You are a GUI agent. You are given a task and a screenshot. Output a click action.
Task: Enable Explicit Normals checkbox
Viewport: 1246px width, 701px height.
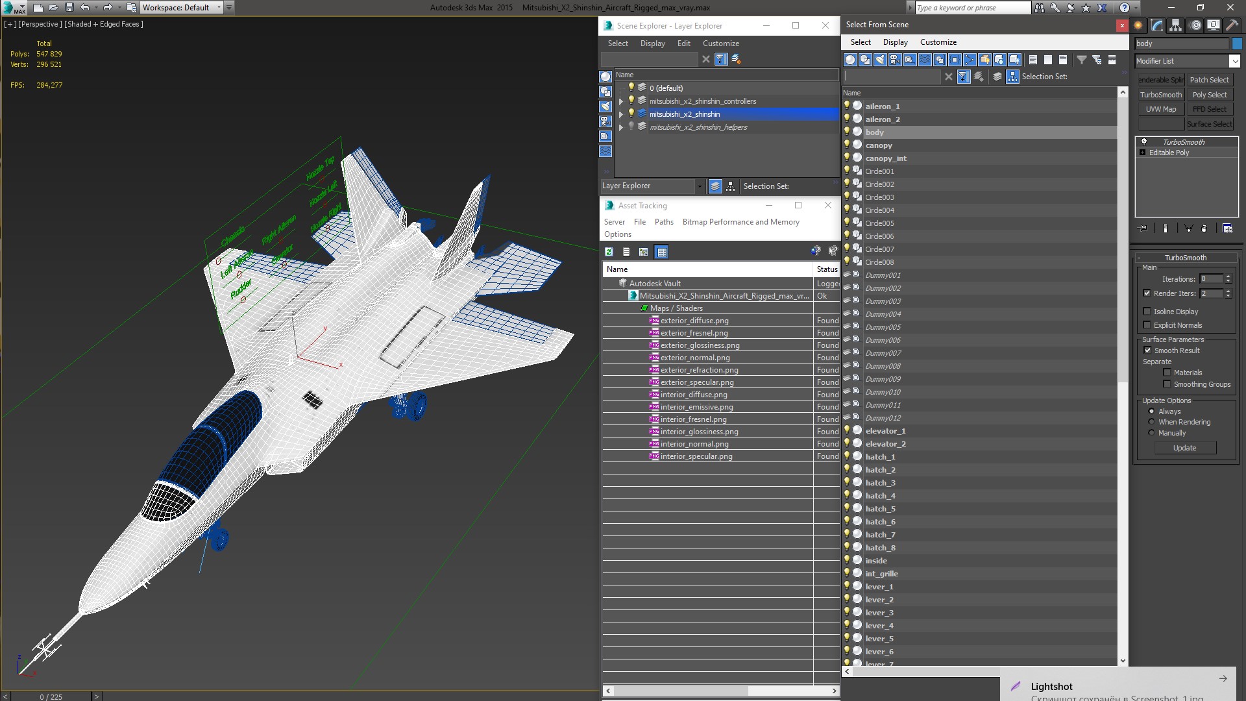tap(1147, 325)
